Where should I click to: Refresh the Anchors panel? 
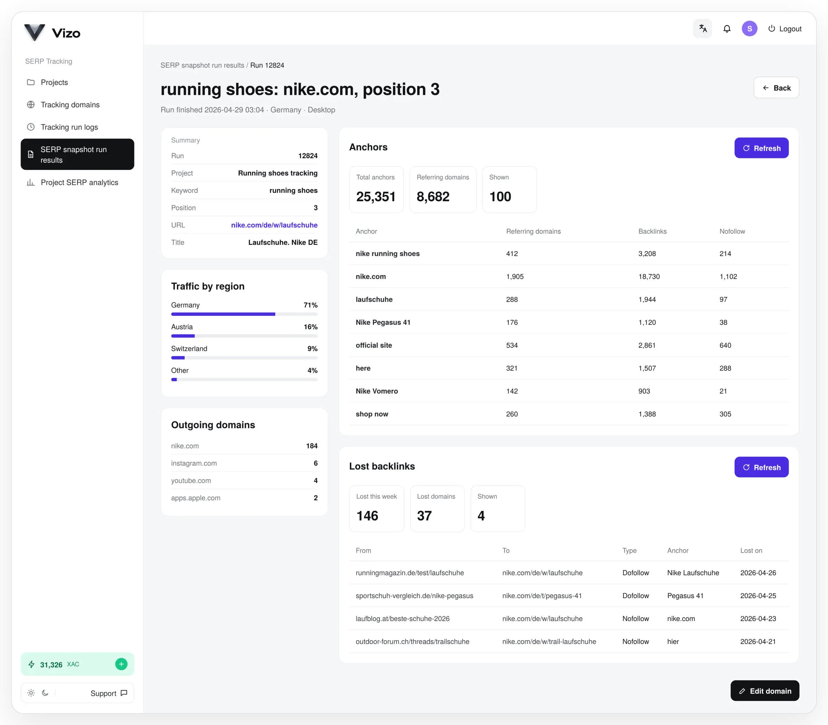pyautogui.click(x=761, y=148)
